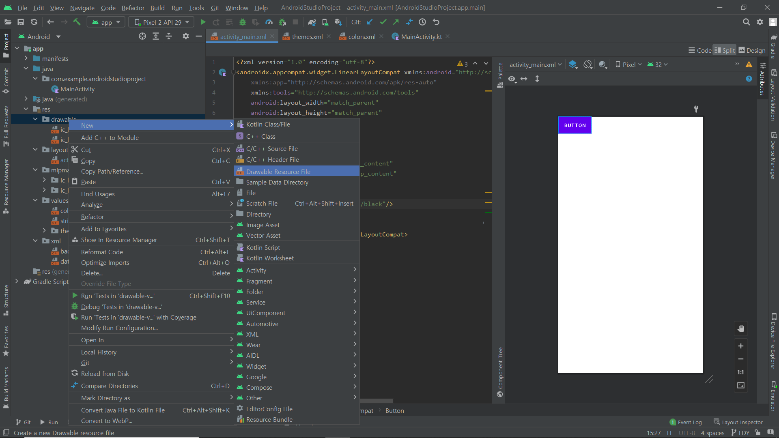This screenshot has height=438, width=779.
Task: Click the zoom to fit screen icon
Action: point(741,385)
